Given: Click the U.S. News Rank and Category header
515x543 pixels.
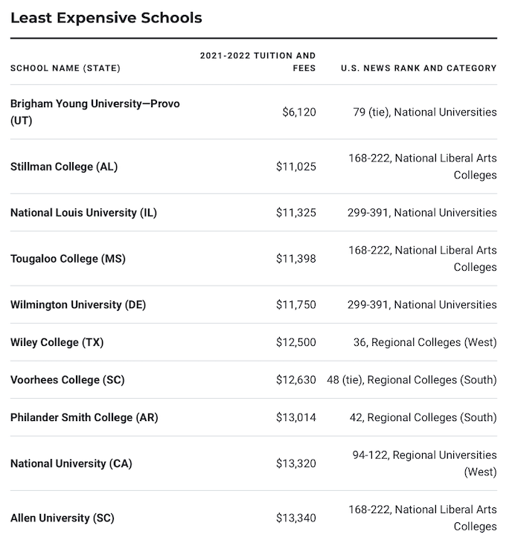Looking at the screenshot, I should click(419, 68).
